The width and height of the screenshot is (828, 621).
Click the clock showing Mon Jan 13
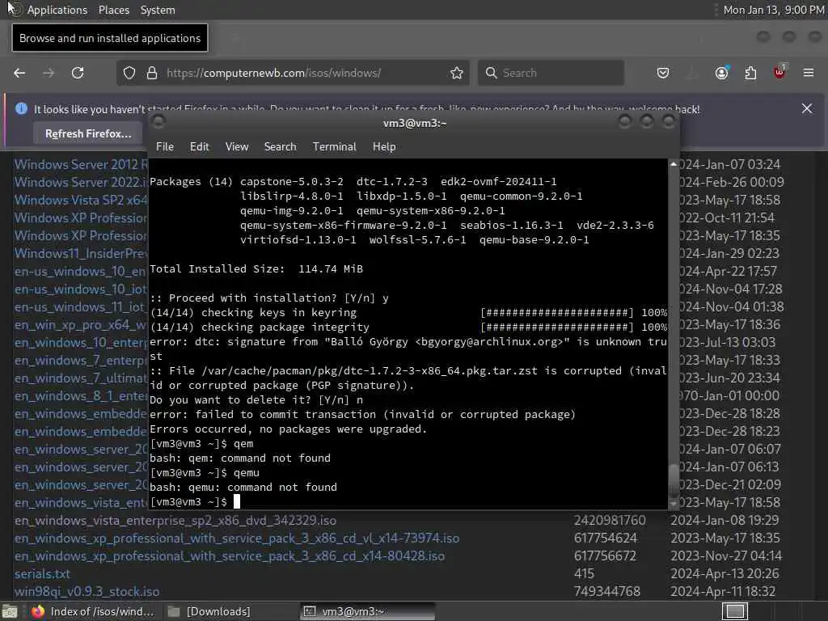pos(773,10)
